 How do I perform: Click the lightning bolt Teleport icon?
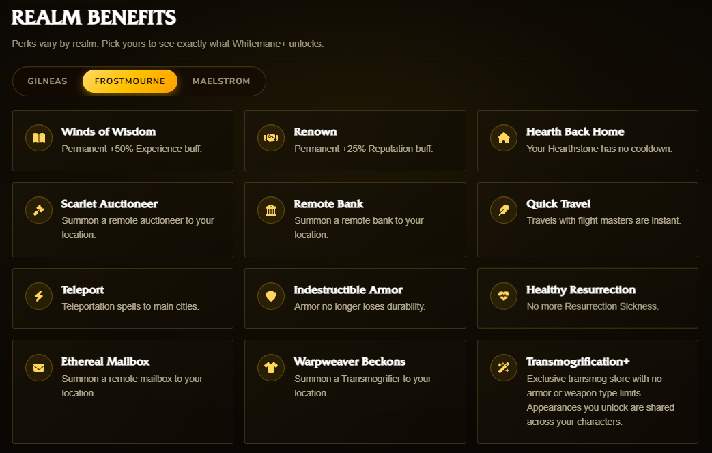[x=39, y=296]
